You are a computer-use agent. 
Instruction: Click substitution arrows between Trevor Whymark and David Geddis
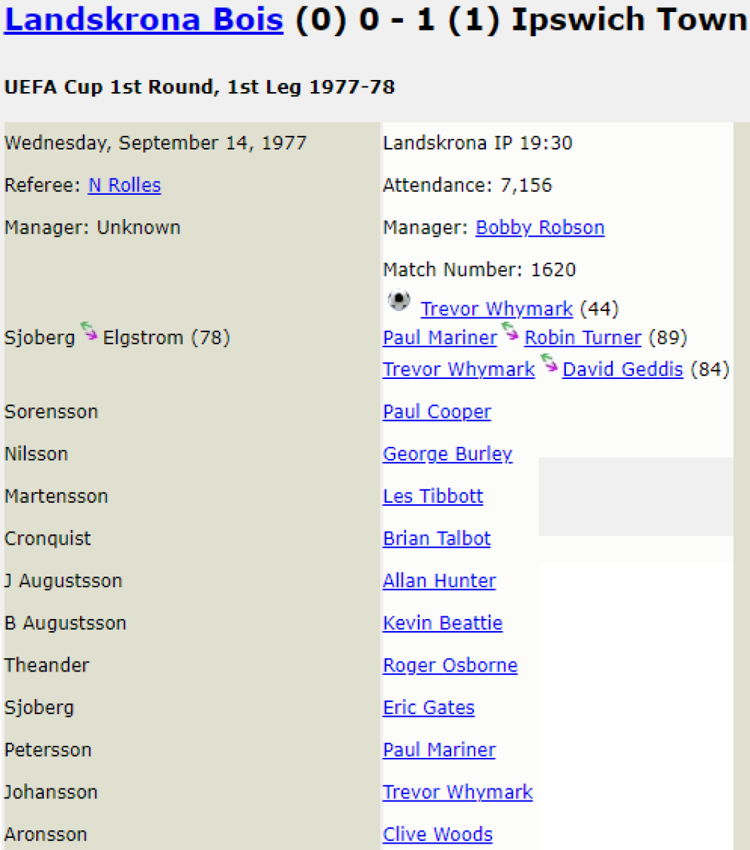click(549, 363)
